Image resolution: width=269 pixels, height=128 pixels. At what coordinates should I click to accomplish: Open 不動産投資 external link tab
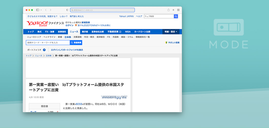(x=114, y=32)
